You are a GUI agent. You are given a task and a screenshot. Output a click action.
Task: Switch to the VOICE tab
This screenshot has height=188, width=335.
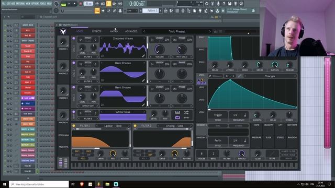[x=80, y=31]
